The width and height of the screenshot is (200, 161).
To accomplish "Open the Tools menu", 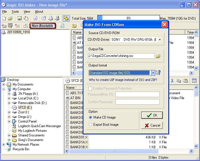I will point(15,12).
